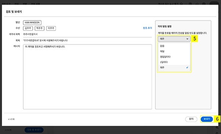Select '3일마다' in the reminder list
Image resolution: width=221 pixels, height=134 pixels.
coord(174,62)
